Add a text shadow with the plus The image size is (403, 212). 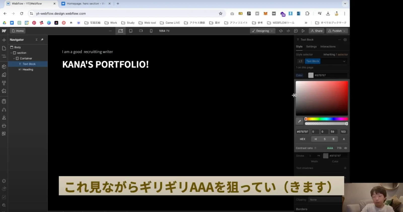(x=345, y=168)
